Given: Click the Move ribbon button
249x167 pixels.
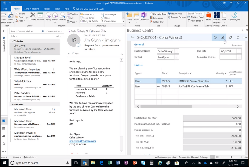Looking at the screenshot, I should click(x=129, y=18).
